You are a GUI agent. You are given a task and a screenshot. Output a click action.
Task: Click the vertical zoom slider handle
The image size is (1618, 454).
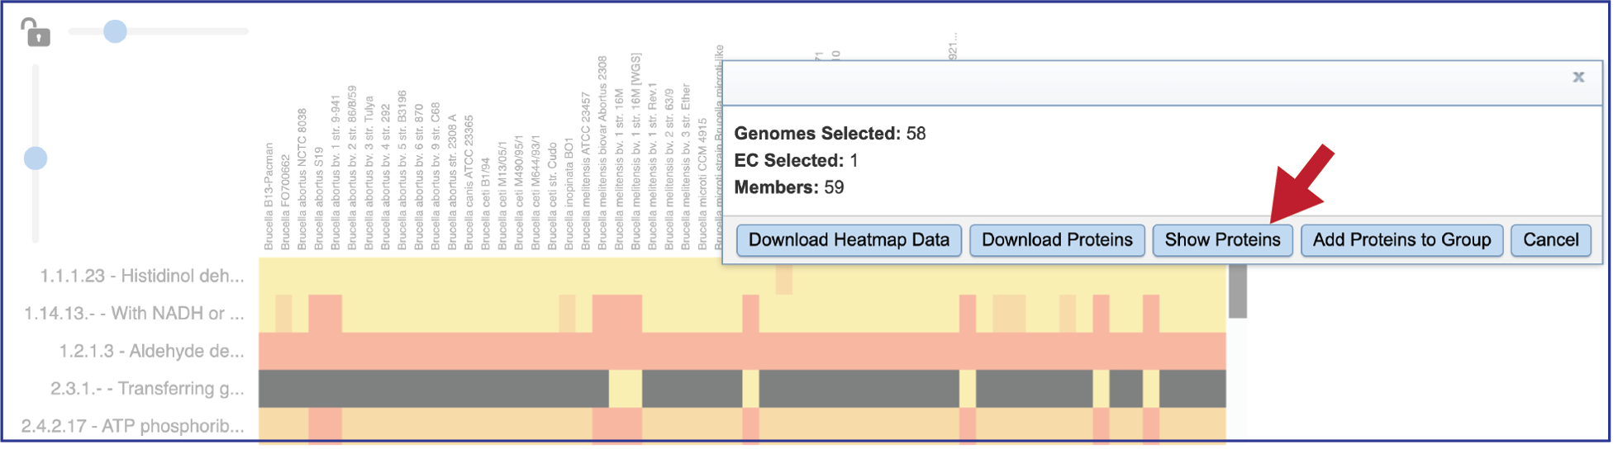point(36,158)
